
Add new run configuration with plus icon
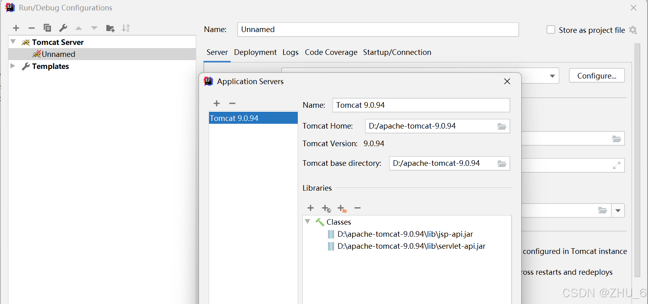click(x=16, y=28)
